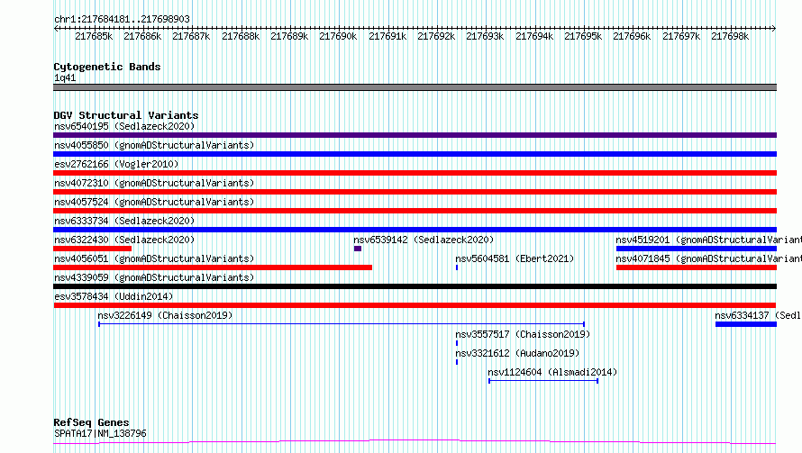Click the 1q41 band label
This screenshot has width=802, height=453.
[65, 77]
